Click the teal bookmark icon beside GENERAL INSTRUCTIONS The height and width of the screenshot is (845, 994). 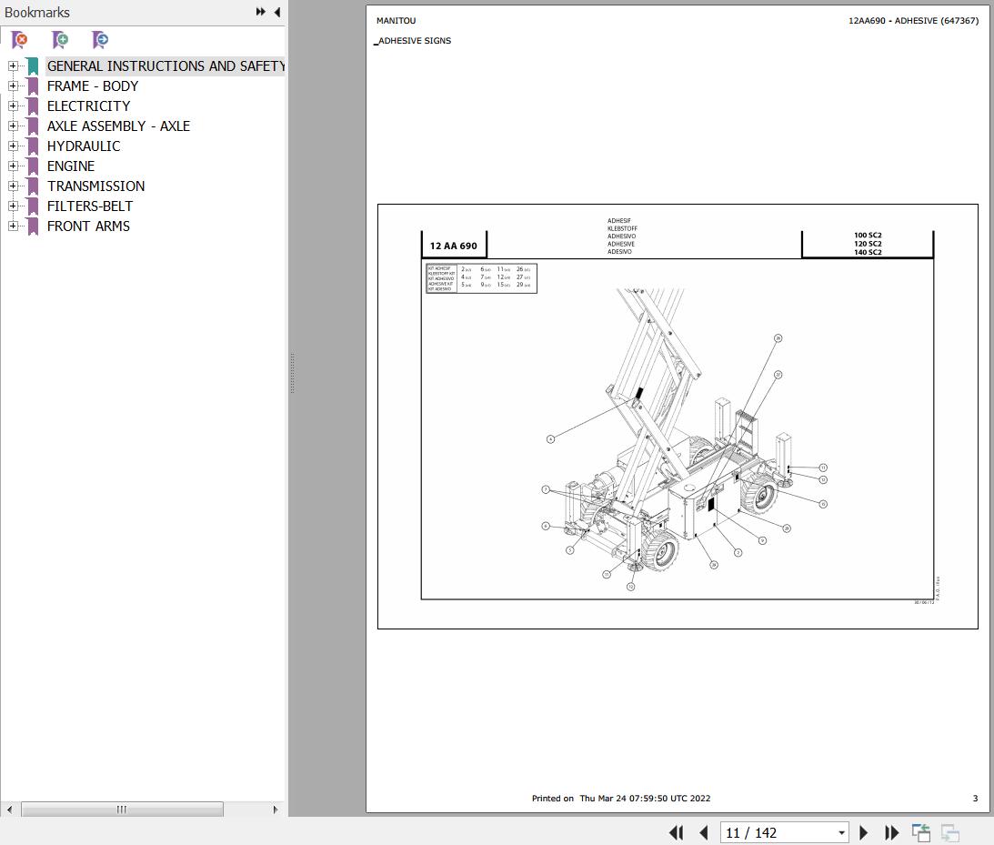pyautogui.click(x=33, y=65)
